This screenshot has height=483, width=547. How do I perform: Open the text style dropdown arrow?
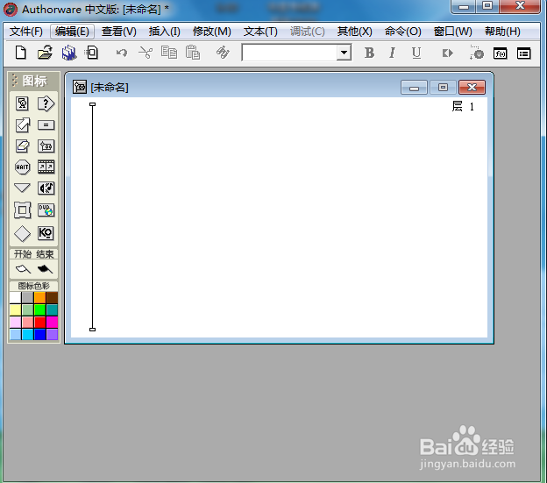[344, 53]
